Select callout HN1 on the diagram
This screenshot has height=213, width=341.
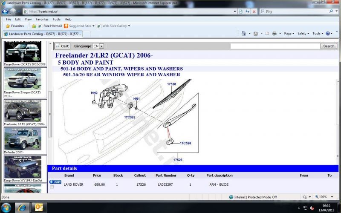coord(136,99)
